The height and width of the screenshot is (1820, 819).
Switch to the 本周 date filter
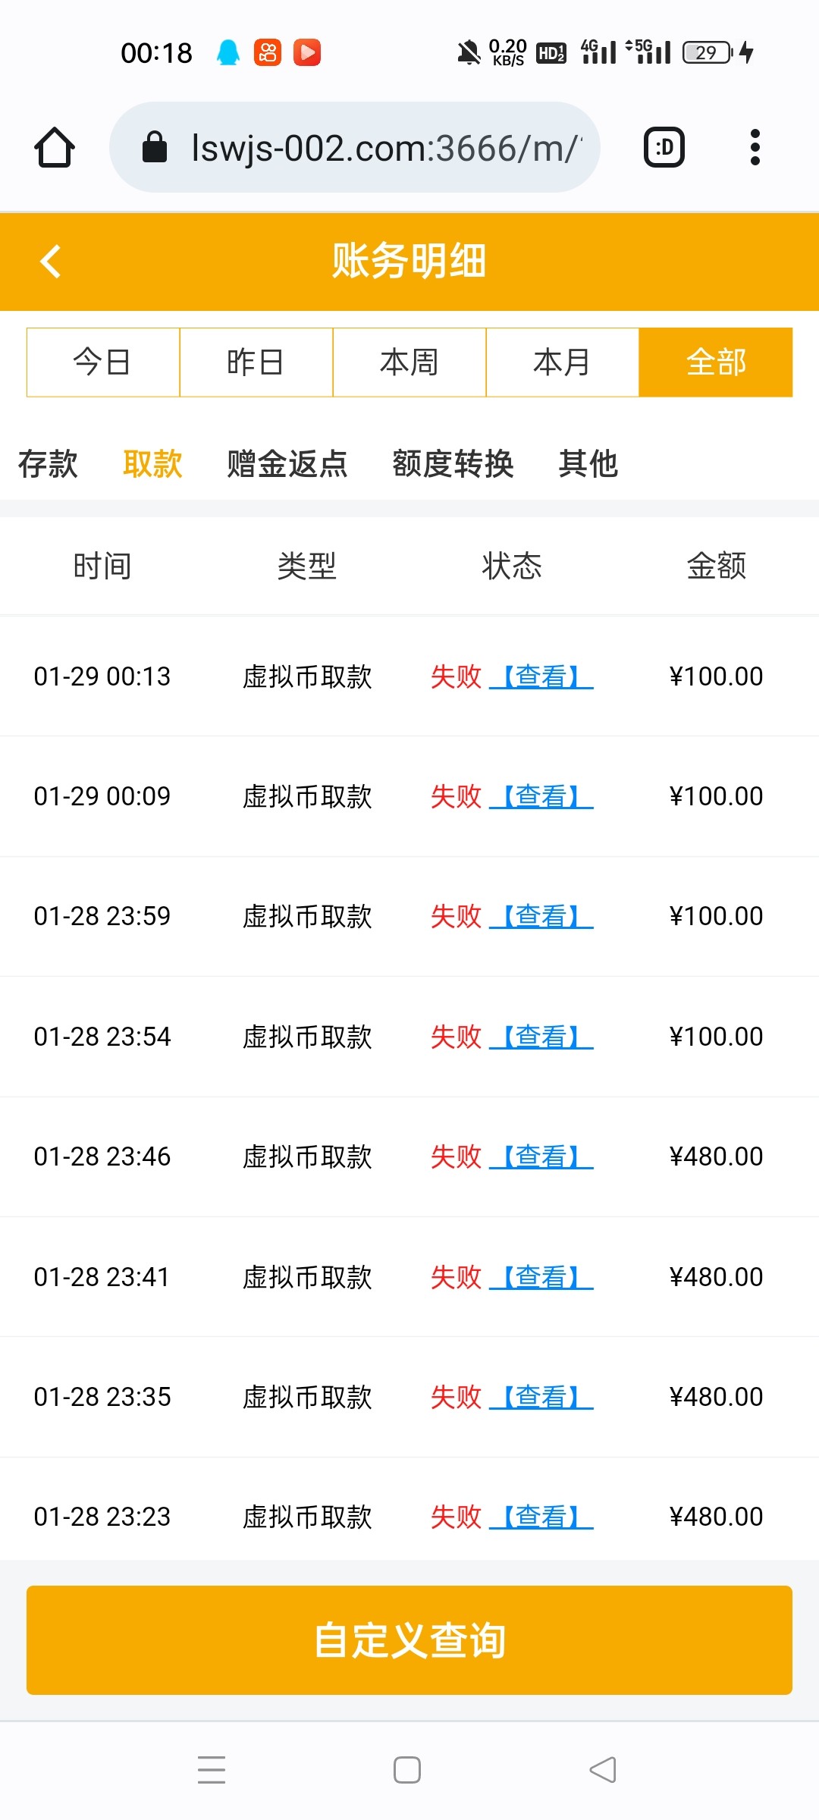pyautogui.click(x=409, y=362)
